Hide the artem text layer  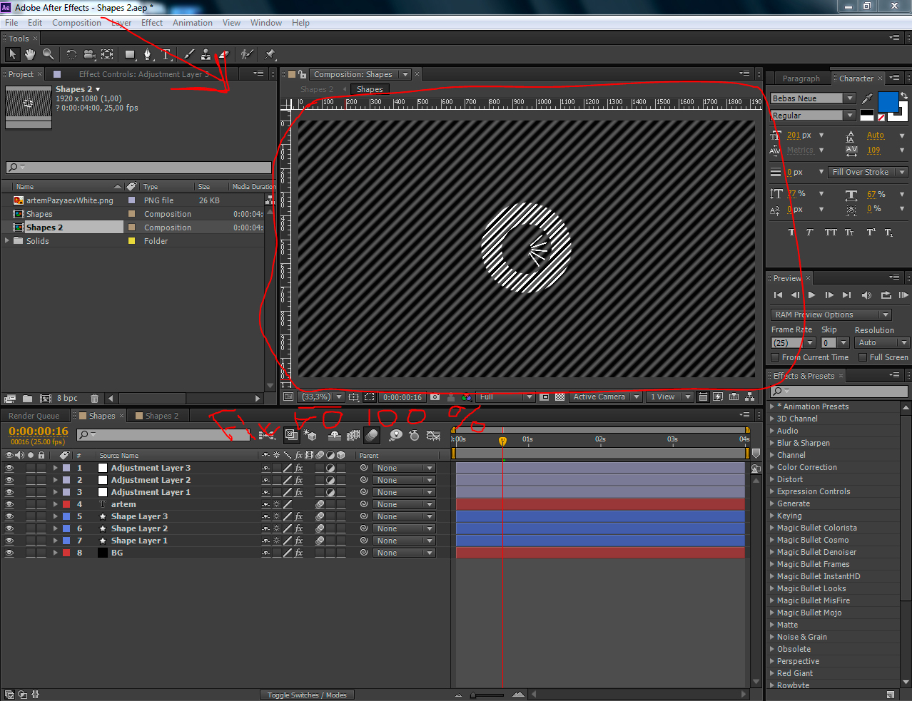pyautogui.click(x=9, y=505)
